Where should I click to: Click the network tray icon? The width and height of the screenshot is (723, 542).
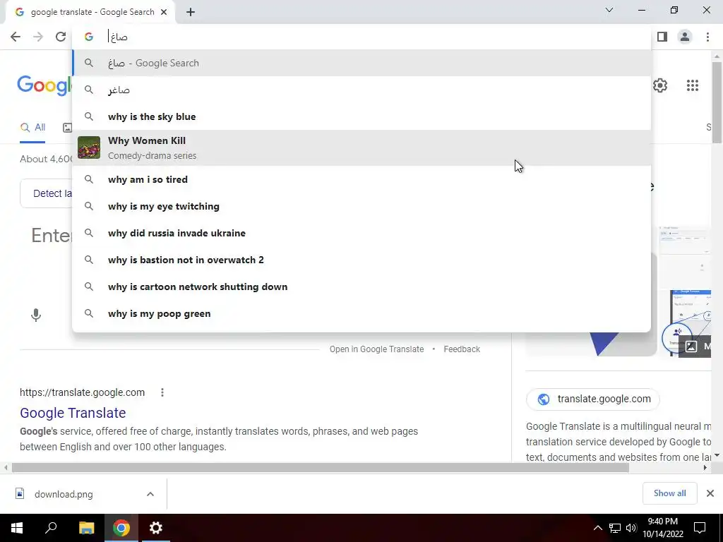[x=614, y=528]
